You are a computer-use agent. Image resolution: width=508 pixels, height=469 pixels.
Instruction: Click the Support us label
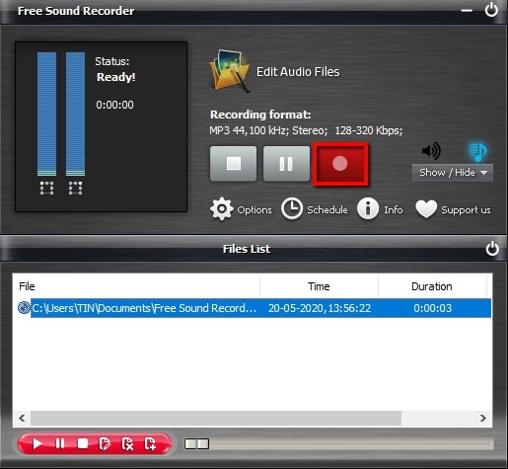click(466, 210)
